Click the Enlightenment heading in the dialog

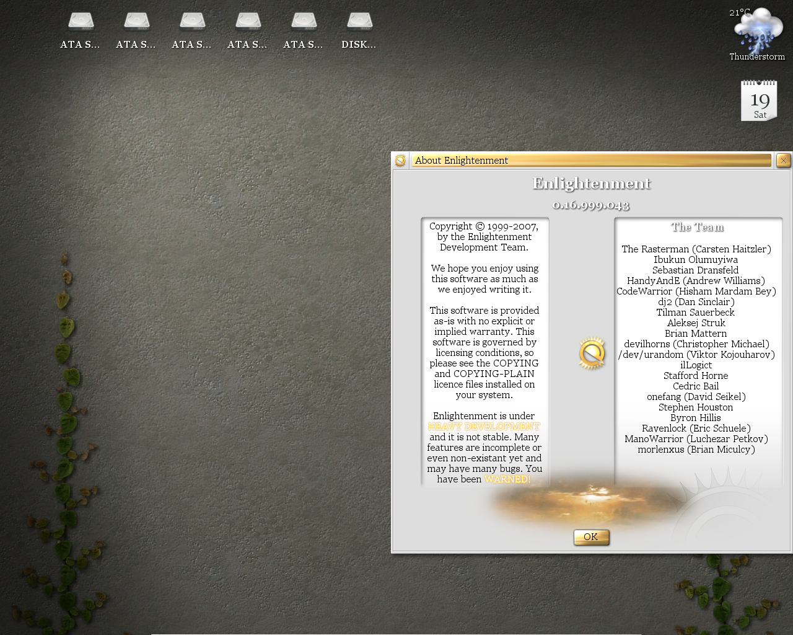coord(592,184)
